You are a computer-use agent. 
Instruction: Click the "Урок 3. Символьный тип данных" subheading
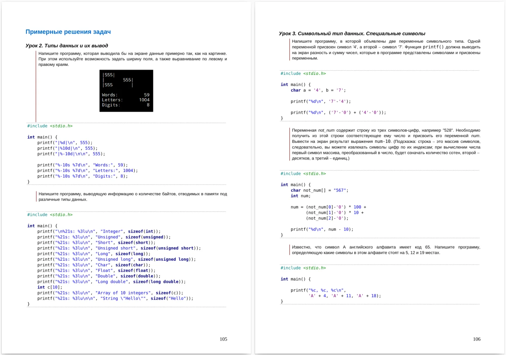[x=352, y=34]
